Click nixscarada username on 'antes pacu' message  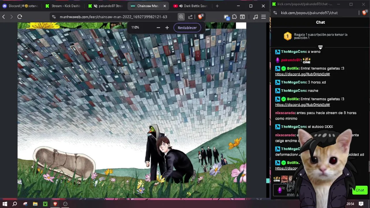click(x=285, y=113)
